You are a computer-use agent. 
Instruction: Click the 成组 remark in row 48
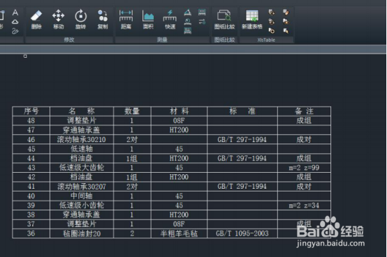pos(304,120)
